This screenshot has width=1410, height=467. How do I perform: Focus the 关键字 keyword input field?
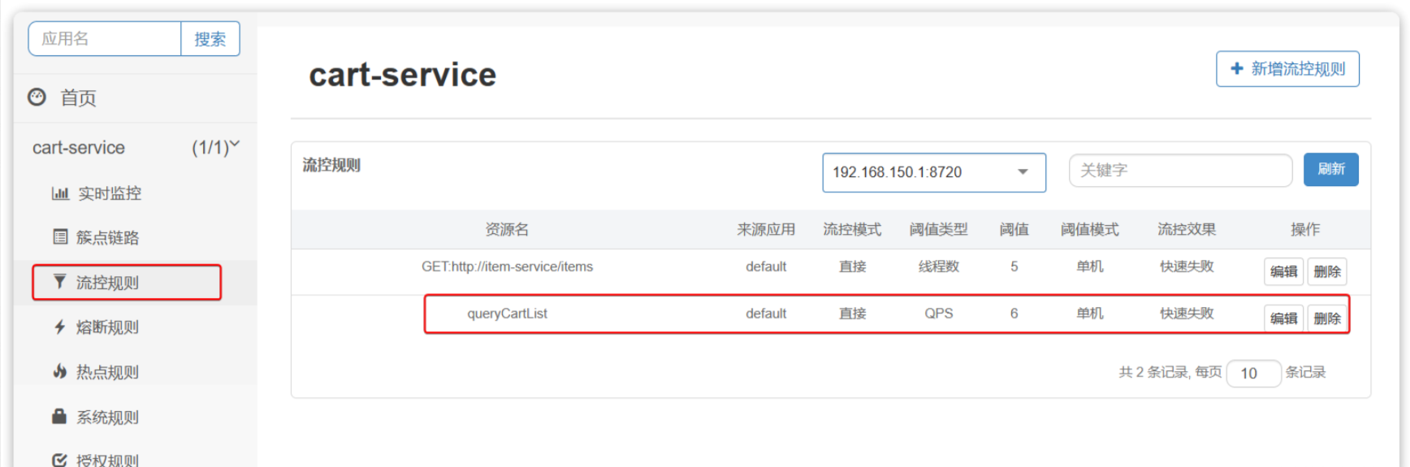[x=1179, y=171]
